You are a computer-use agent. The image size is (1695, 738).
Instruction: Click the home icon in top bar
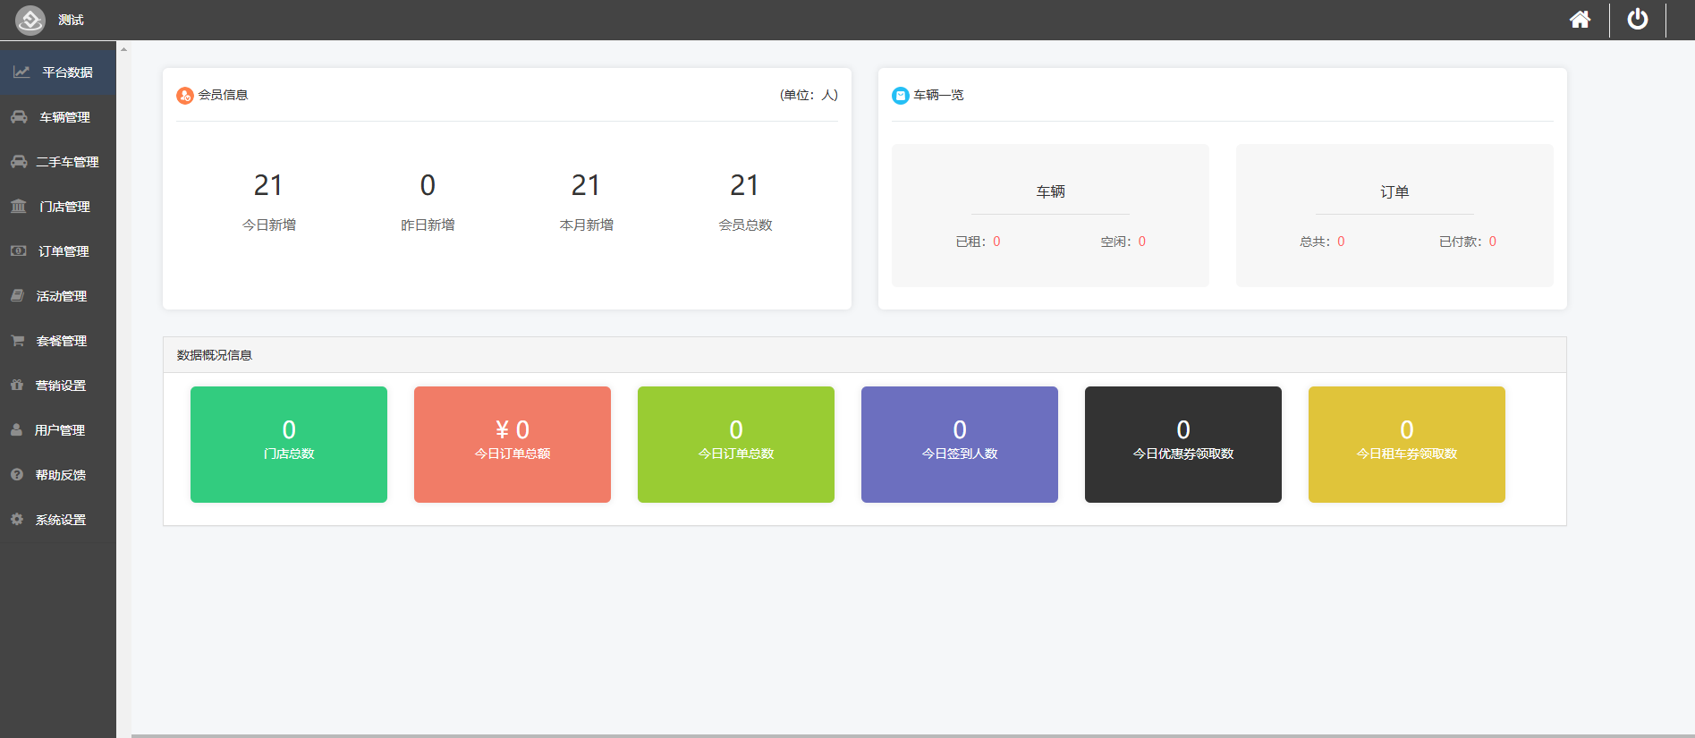(1580, 20)
